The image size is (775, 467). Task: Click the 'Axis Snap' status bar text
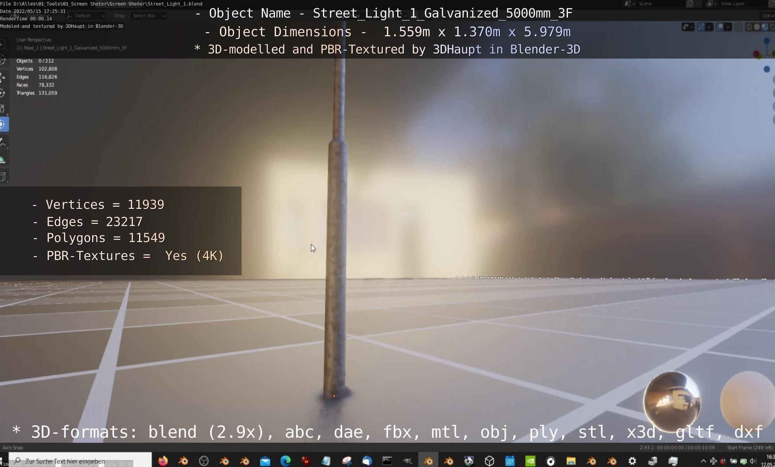click(13, 447)
